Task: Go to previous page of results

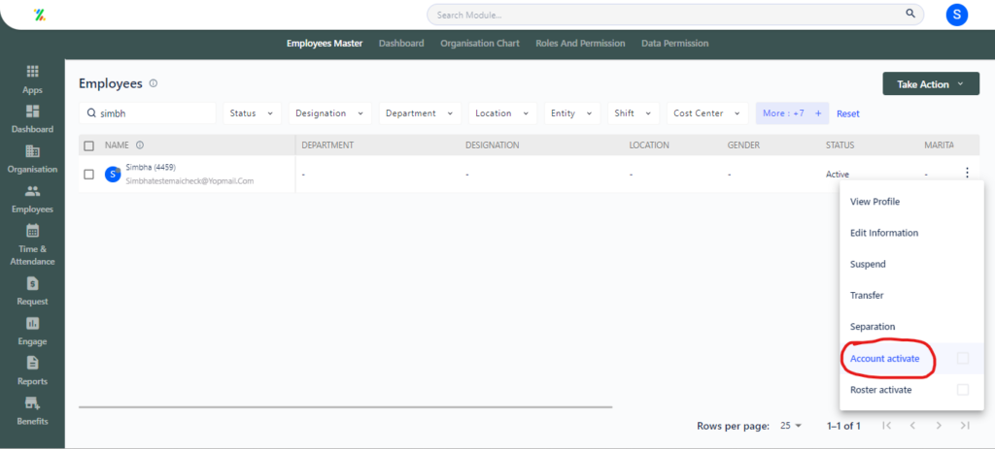Action: [912, 426]
